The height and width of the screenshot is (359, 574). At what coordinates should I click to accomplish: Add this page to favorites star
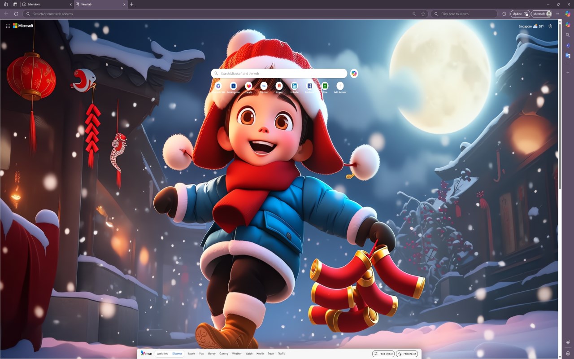click(x=423, y=14)
